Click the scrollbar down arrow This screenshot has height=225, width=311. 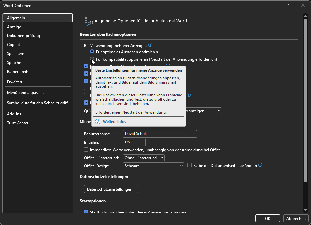(x=305, y=210)
